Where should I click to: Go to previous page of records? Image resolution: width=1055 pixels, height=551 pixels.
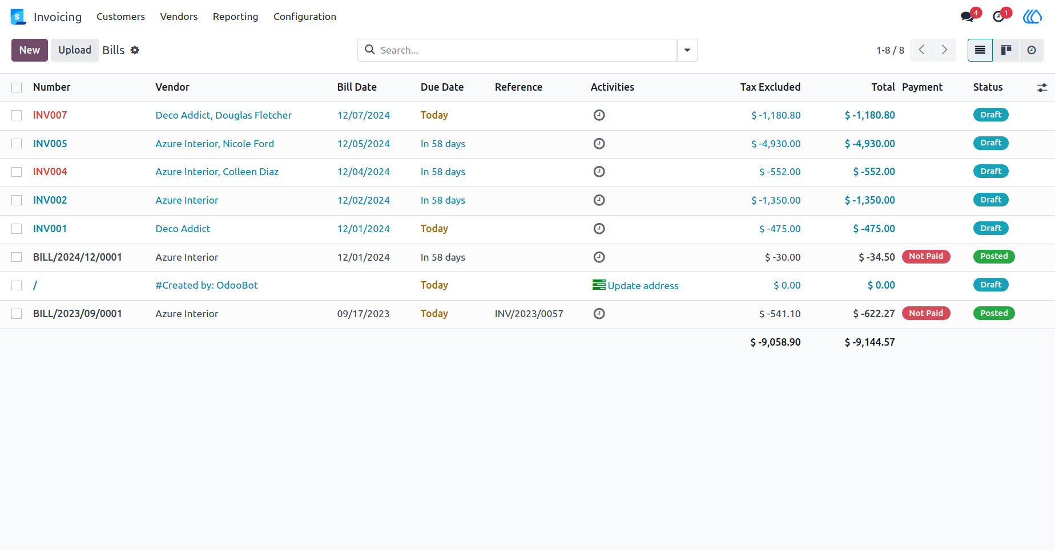[921, 50]
